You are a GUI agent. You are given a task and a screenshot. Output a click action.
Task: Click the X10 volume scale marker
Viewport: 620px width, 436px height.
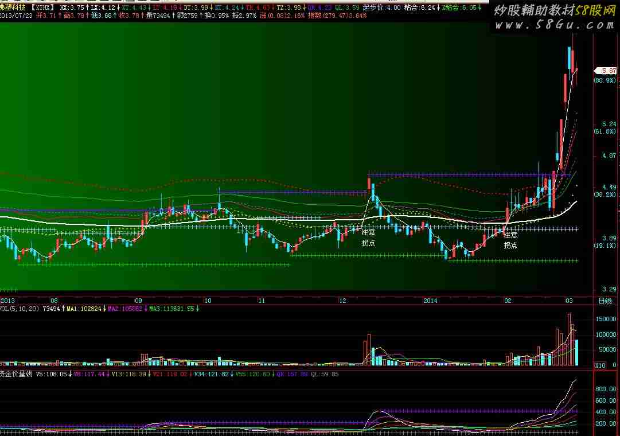600,365
